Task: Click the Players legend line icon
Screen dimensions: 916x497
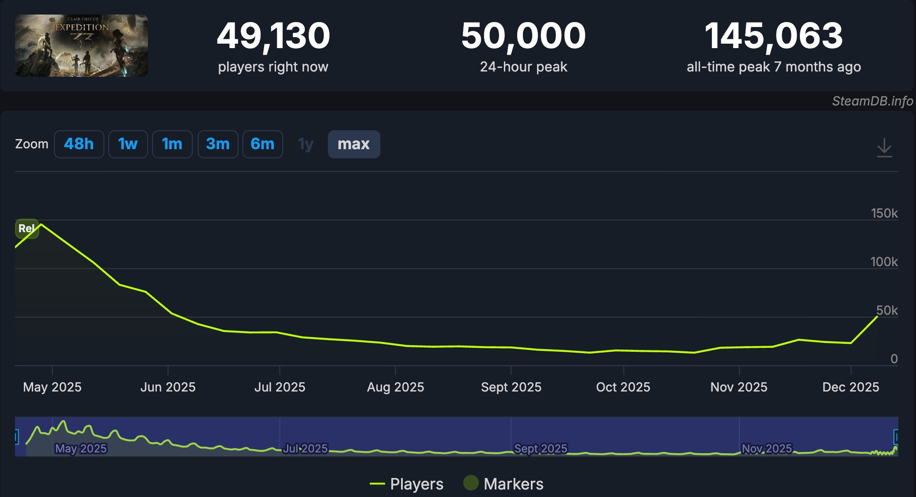Action: (377, 484)
